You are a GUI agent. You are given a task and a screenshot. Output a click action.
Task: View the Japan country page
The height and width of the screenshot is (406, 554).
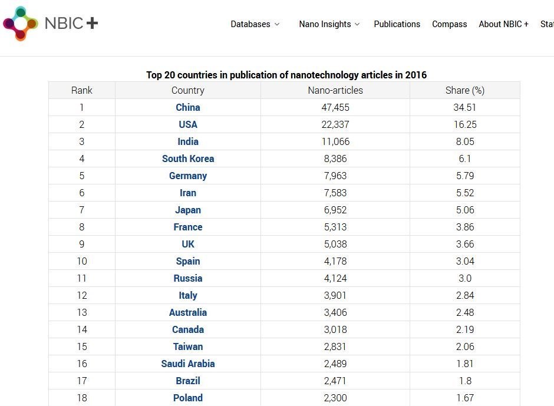point(188,210)
